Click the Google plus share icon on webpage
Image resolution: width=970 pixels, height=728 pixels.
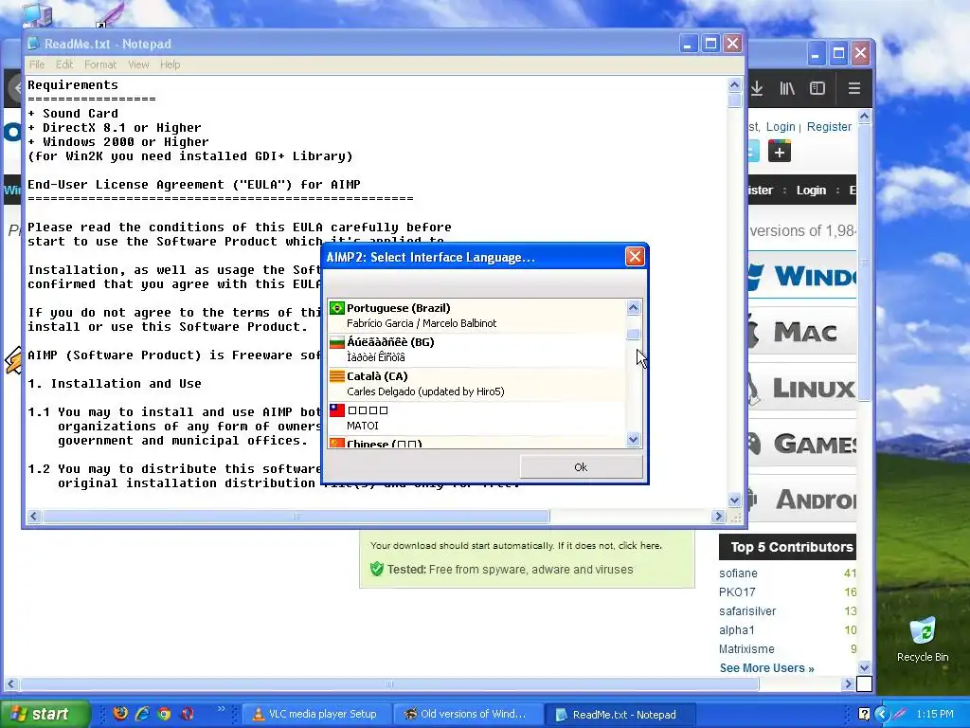pyautogui.click(x=780, y=151)
